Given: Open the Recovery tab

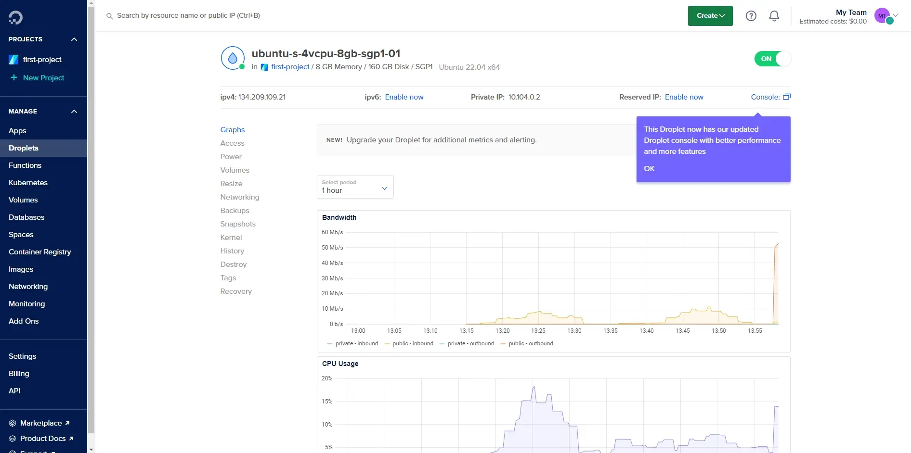Looking at the screenshot, I should point(236,291).
